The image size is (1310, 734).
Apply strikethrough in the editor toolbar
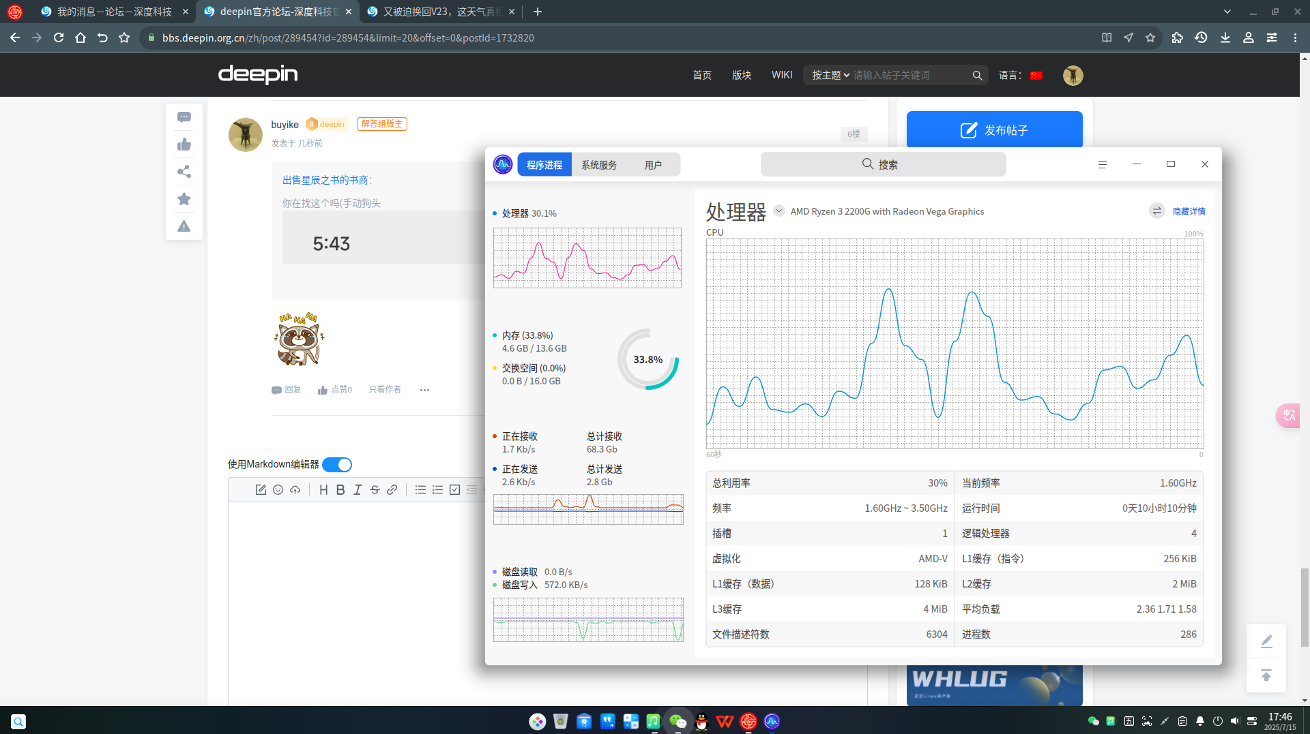375,489
